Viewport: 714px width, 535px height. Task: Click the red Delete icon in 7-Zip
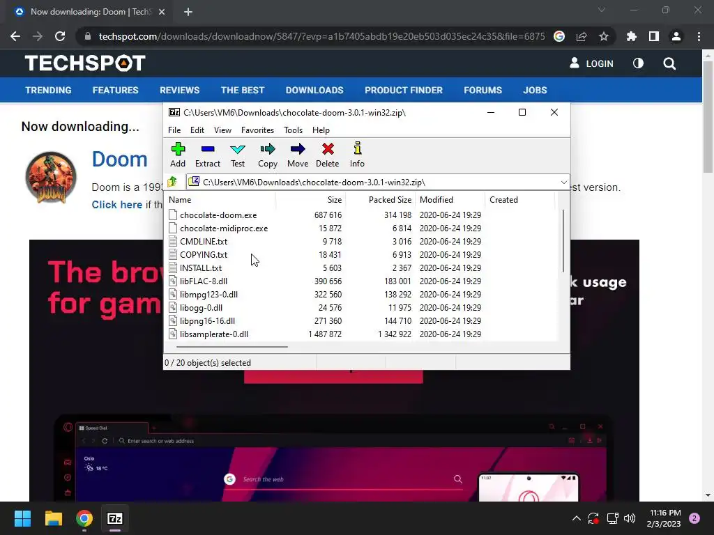pos(328,149)
